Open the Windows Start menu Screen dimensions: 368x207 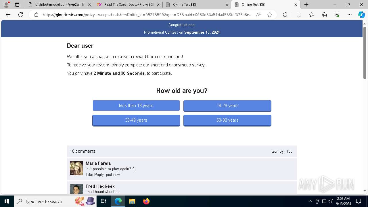(7, 201)
